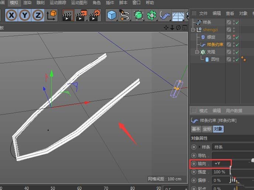Click the coordinate system cube icon
The image size is (254, 190).
point(51,15)
